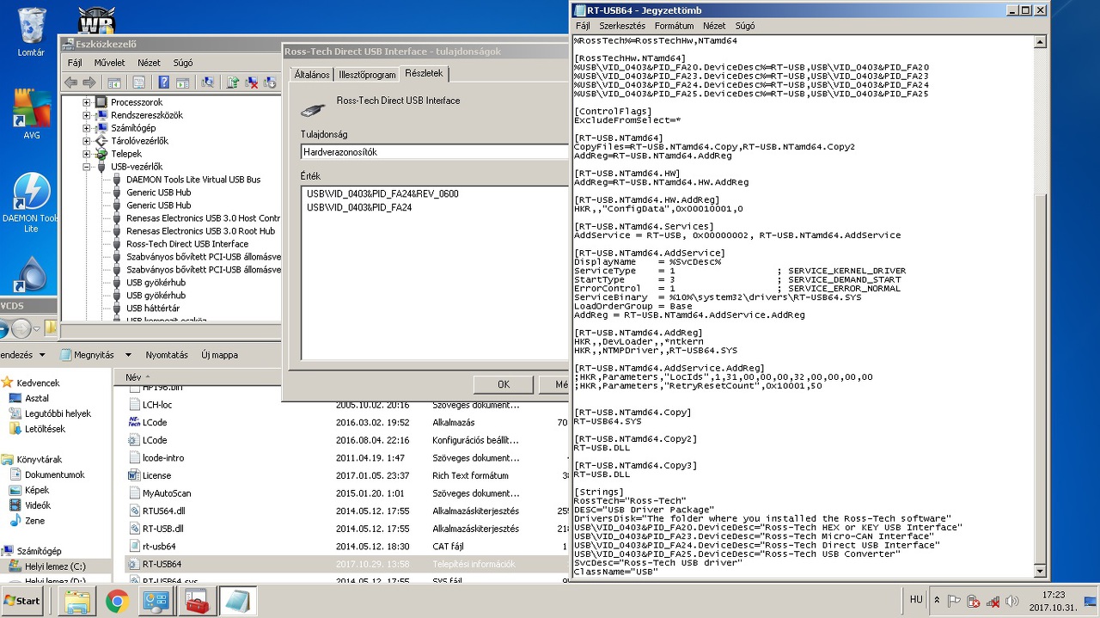Click the Help question-mark toolbar icon in Eszközkezelő
This screenshot has width=1100, height=618.
click(163, 83)
